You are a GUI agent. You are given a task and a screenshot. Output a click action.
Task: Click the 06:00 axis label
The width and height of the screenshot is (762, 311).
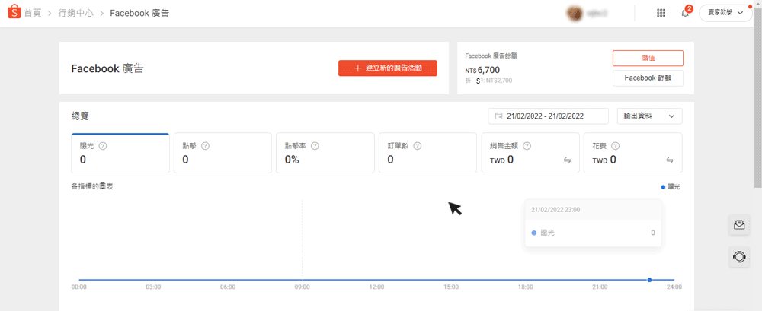pyautogui.click(x=227, y=287)
